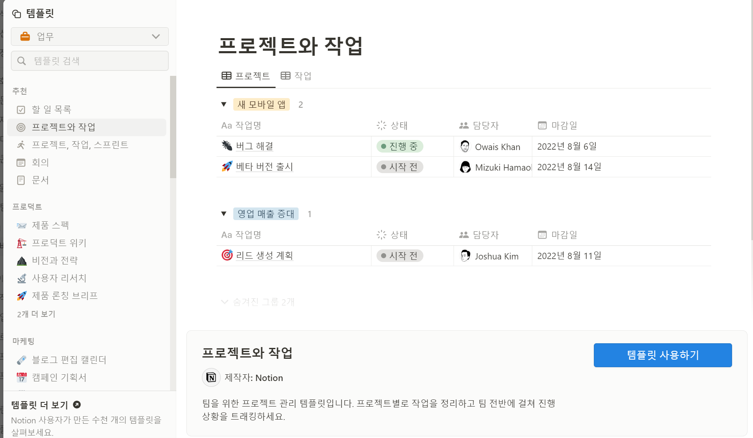The image size is (753, 438).
Task: Open the 템플릿 더 보기 link
Action: [x=46, y=405]
